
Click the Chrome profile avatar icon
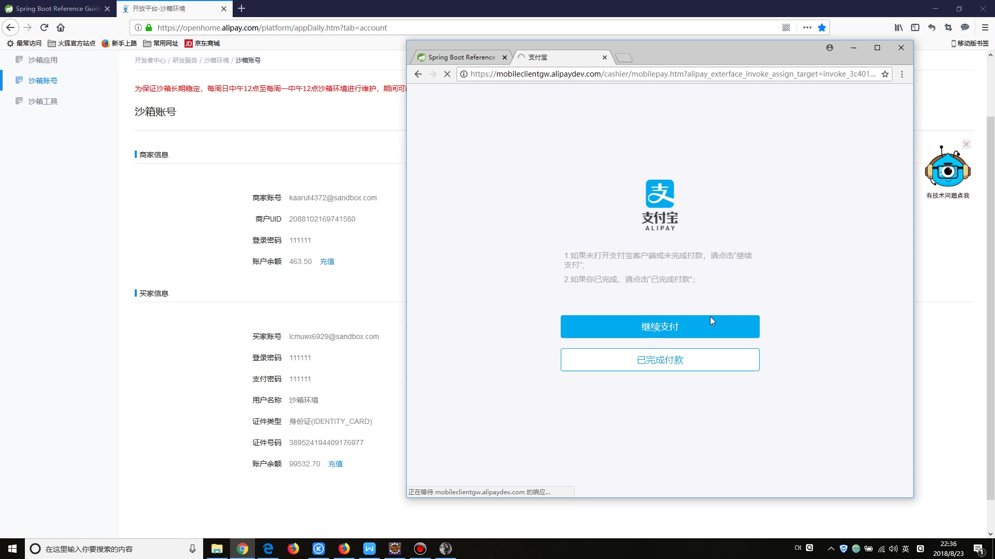[830, 48]
